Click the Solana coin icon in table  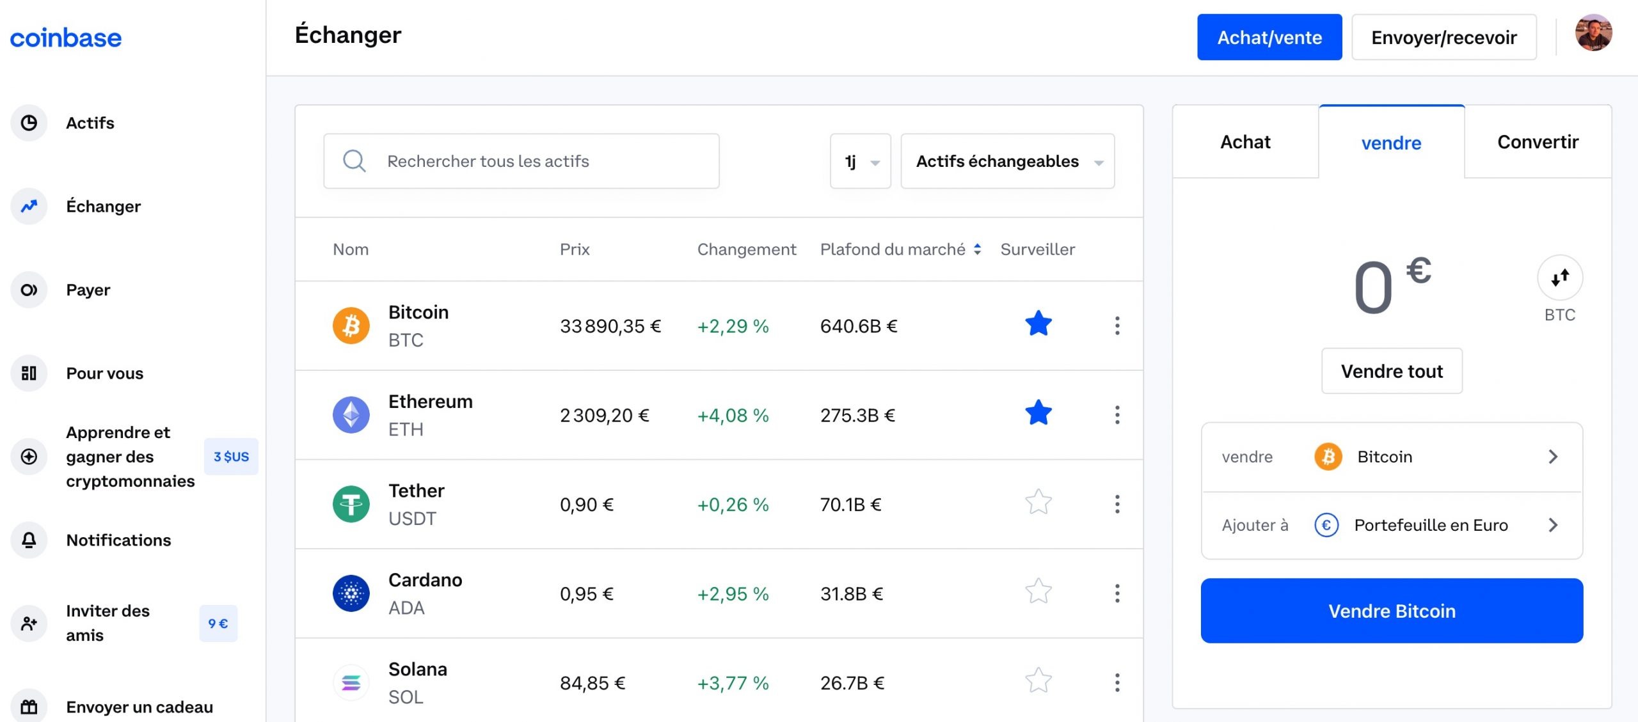coord(351,683)
